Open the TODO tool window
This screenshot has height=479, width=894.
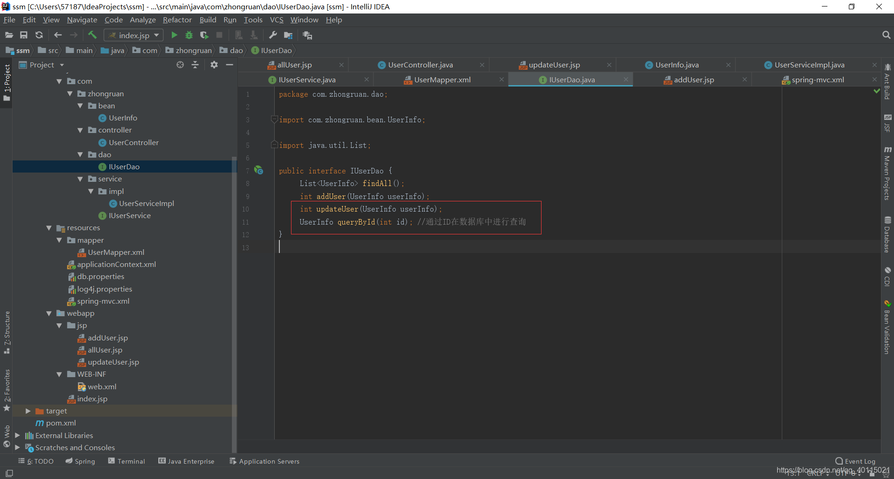36,461
